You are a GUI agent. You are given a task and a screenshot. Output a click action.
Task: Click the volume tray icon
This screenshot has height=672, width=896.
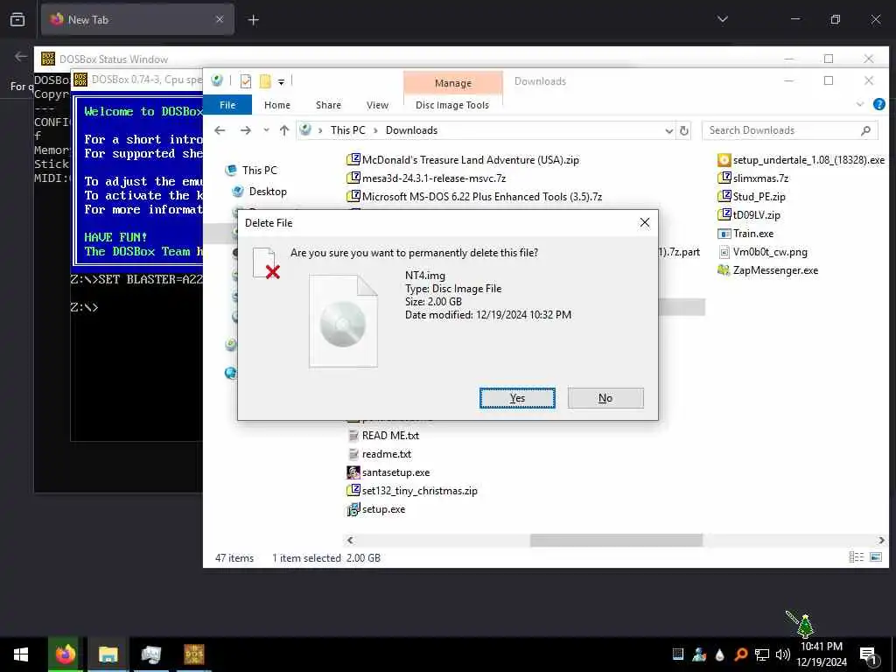[783, 654]
